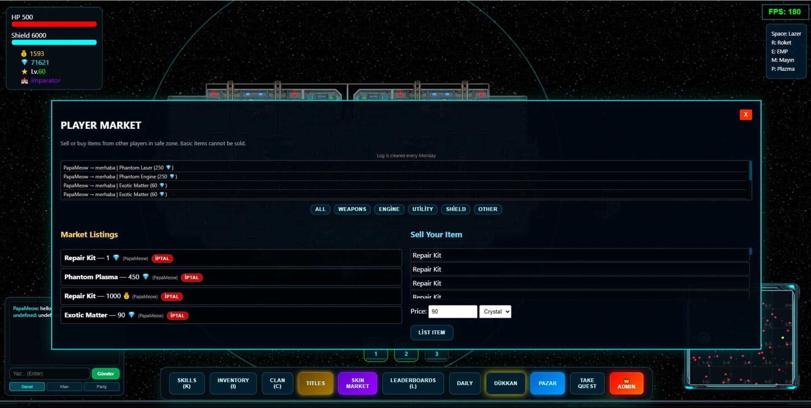811x408 pixels.
Task: Click coin icon in Repair Kit 1000 listing
Action: (x=126, y=296)
